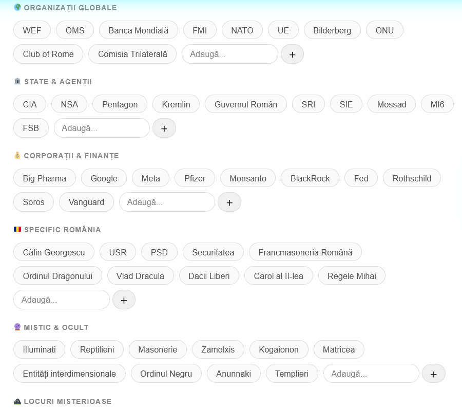Screen dimensions: 462x408
Task: Toggle the Banca Mondială chip
Action: (139, 30)
